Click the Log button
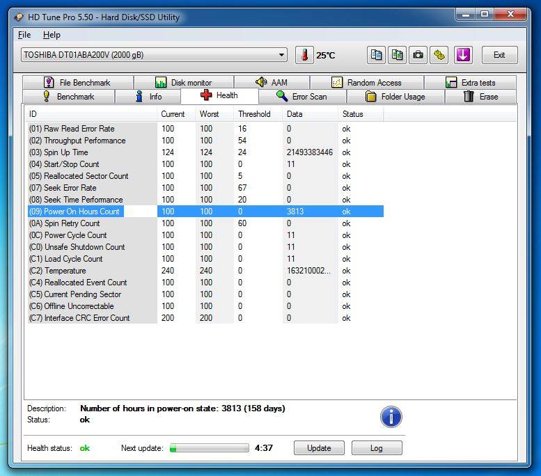The image size is (541, 476). [x=377, y=447]
